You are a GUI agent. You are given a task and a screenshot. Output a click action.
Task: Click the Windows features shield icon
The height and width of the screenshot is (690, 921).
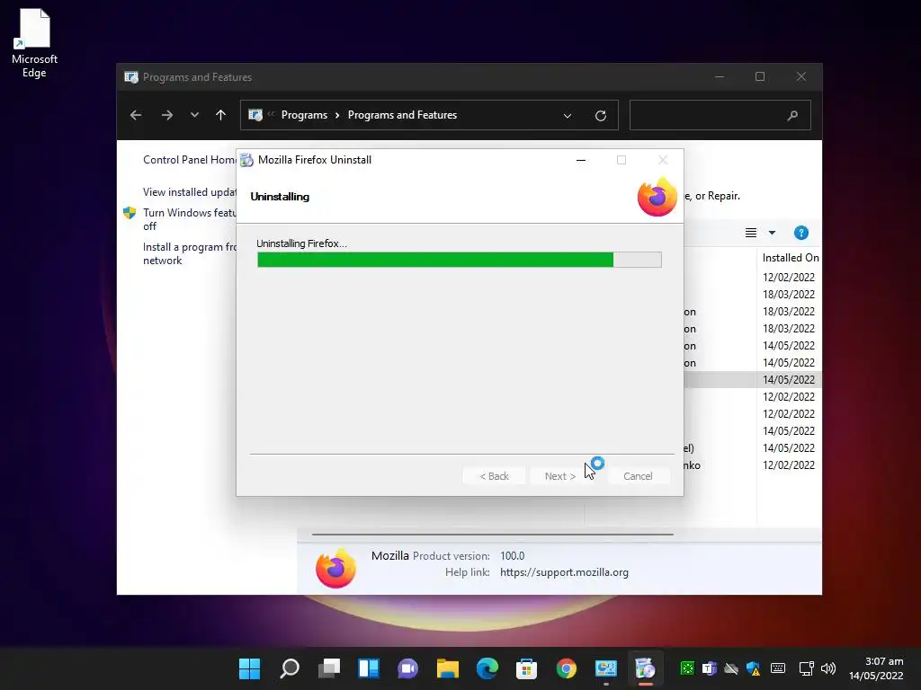(130, 213)
